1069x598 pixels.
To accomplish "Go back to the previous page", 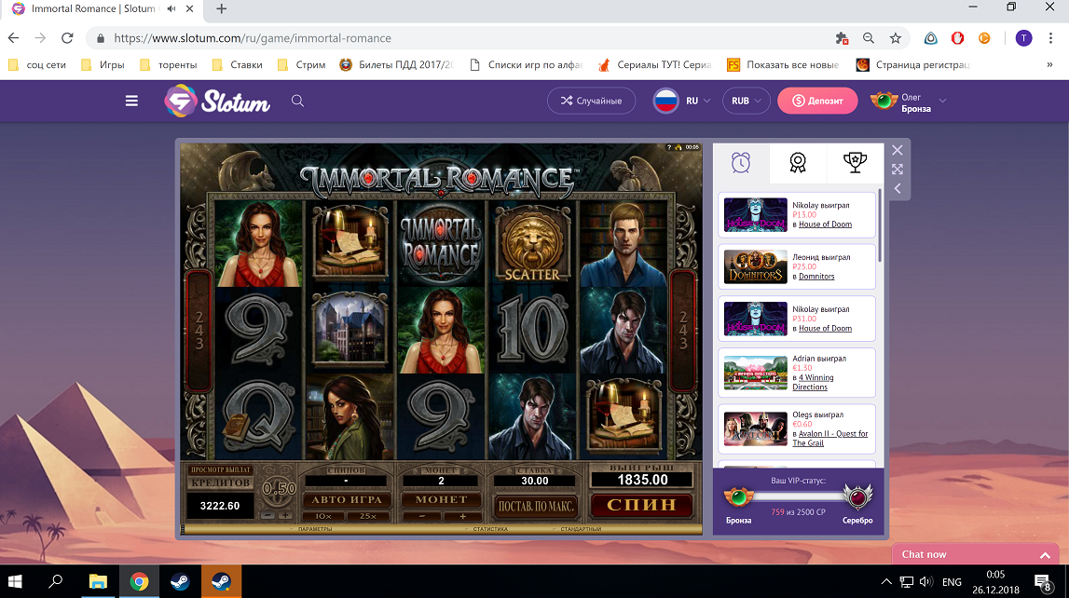I will point(14,38).
